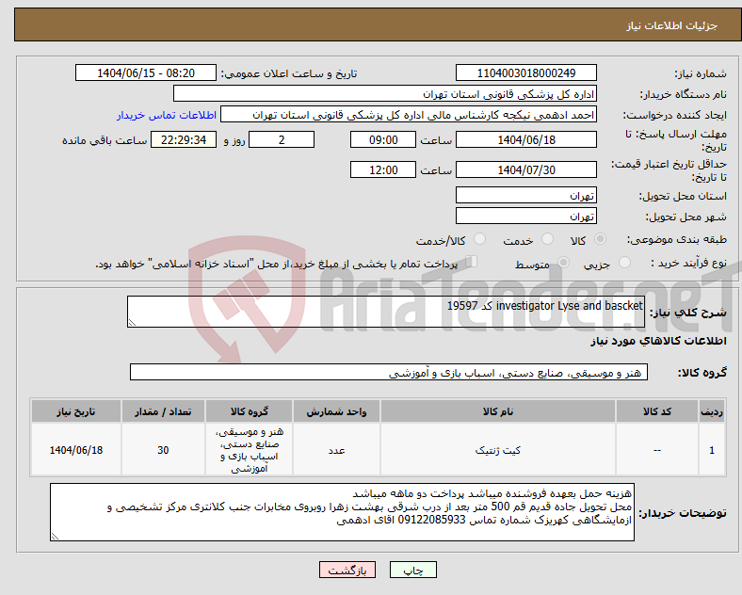Click the announcement date field 1404/06/15 - 08:20

pos(146,72)
